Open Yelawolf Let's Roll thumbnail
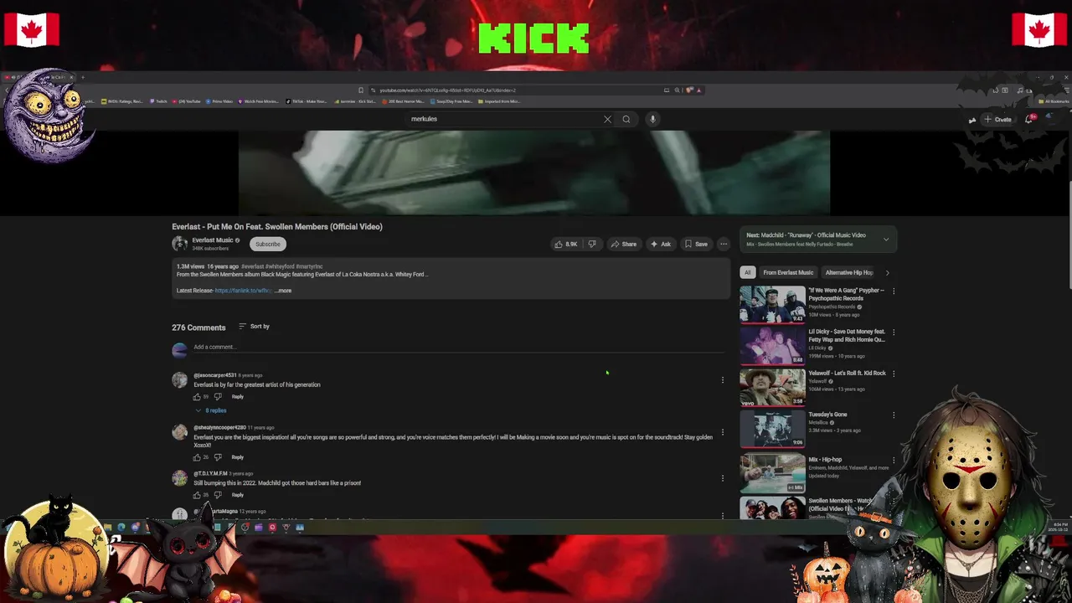1072x603 pixels. click(x=772, y=388)
